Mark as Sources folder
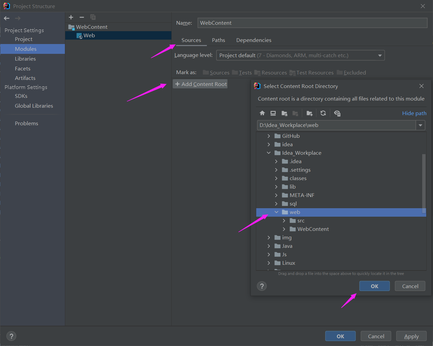The width and height of the screenshot is (433, 346). pos(216,72)
